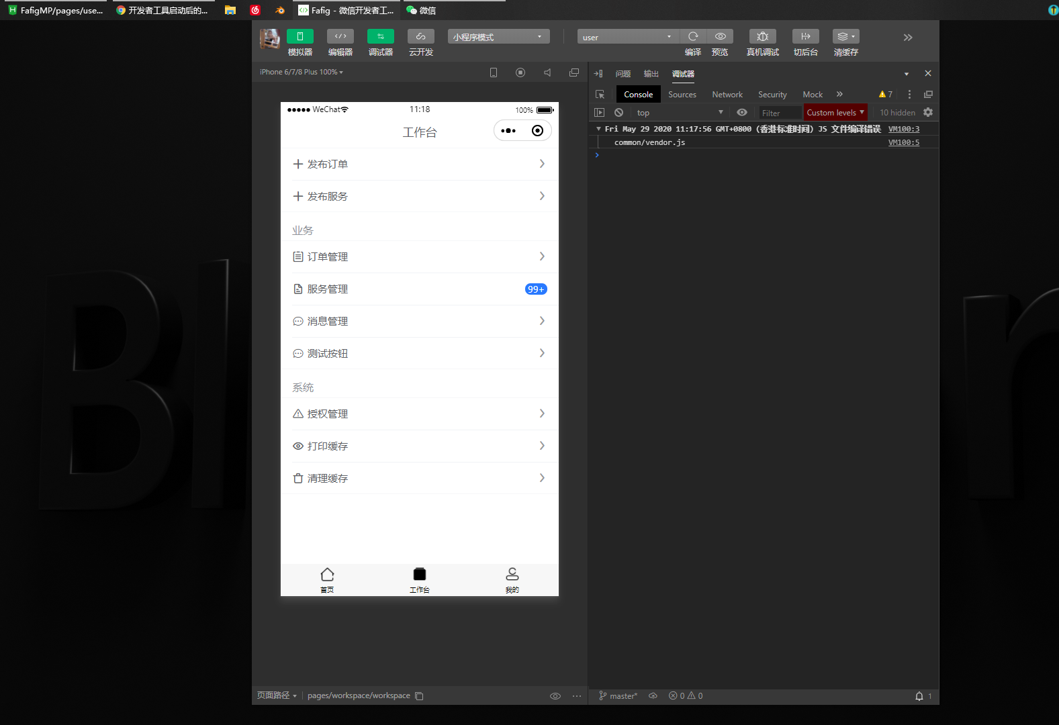This screenshot has width=1059, height=725.
Task: Open devtools three-dot customize menu
Action: point(909,95)
